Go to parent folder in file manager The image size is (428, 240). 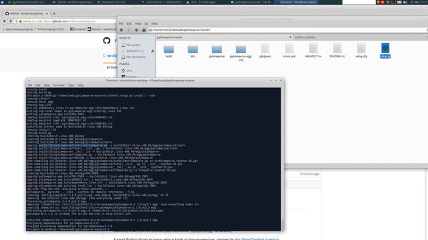pyautogui.click(x=136, y=30)
